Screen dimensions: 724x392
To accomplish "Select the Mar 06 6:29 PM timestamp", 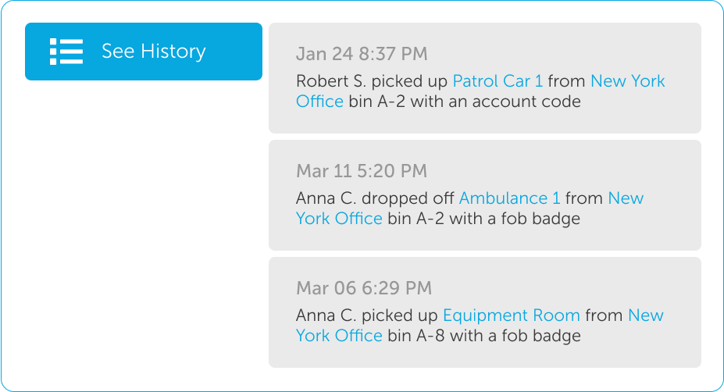I will coord(363,289).
